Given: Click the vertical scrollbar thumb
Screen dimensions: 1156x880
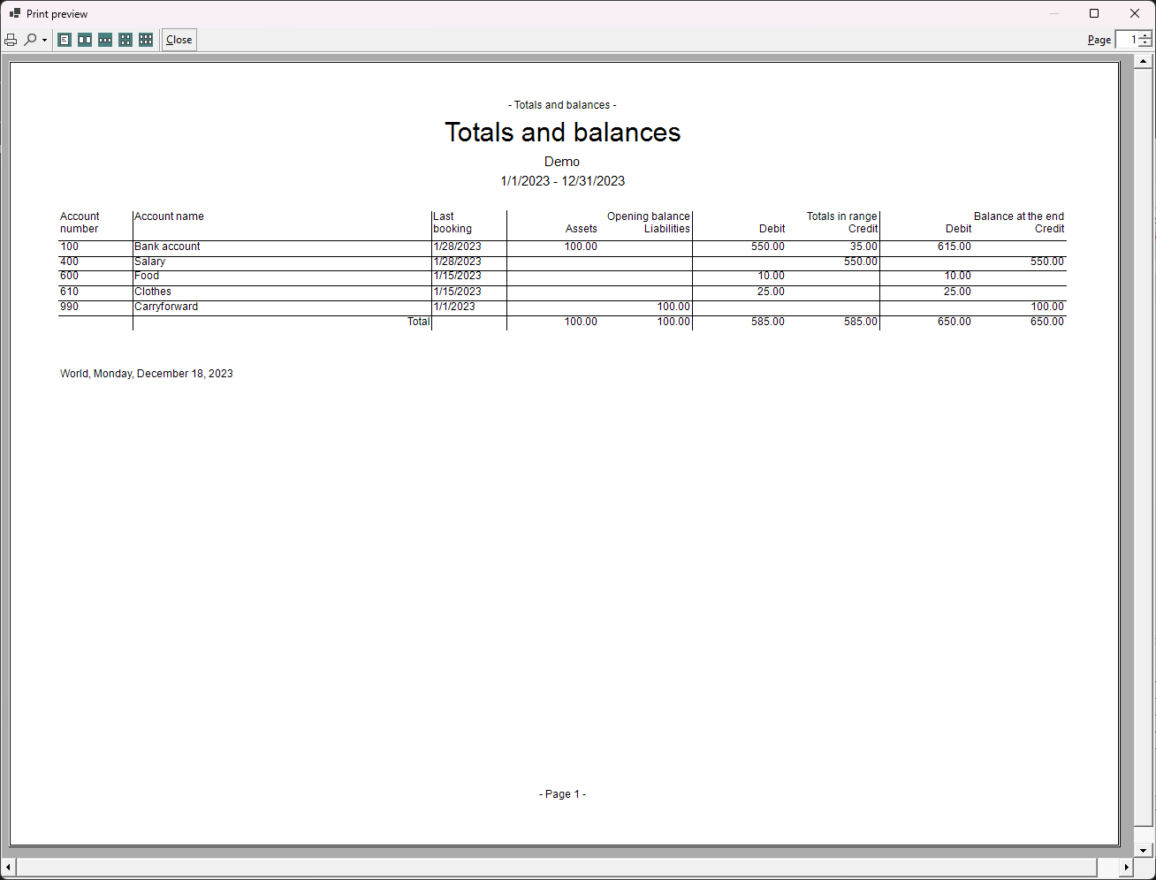Looking at the screenshot, I should click(1144, 448).
